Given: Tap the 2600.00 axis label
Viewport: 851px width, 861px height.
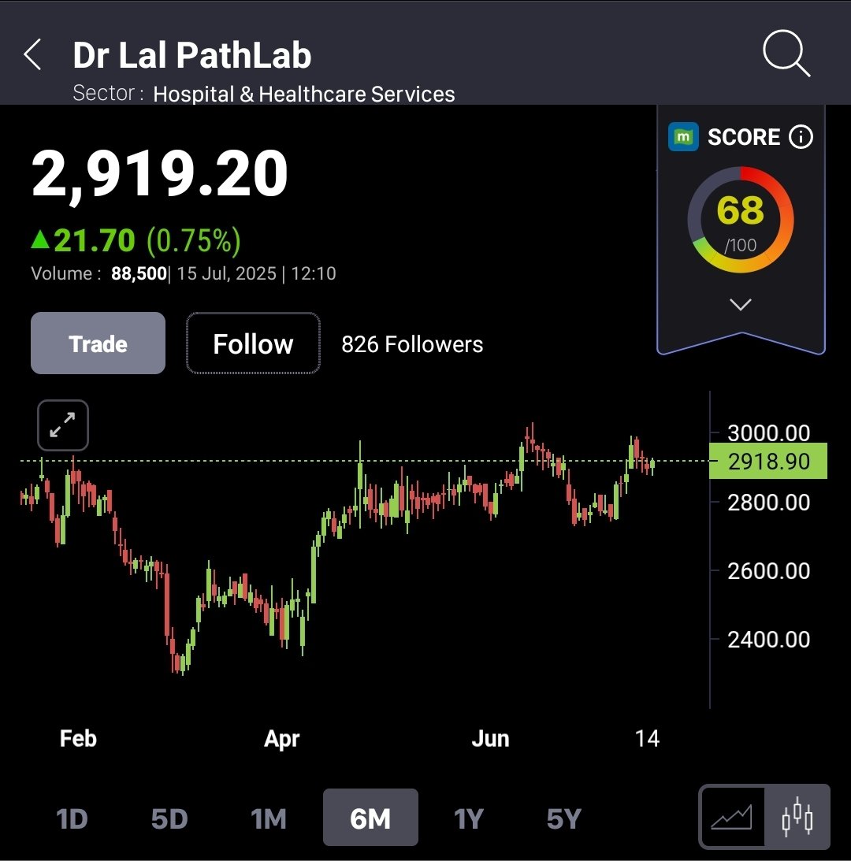Looking at the screenshot, I should pos(768,570).
